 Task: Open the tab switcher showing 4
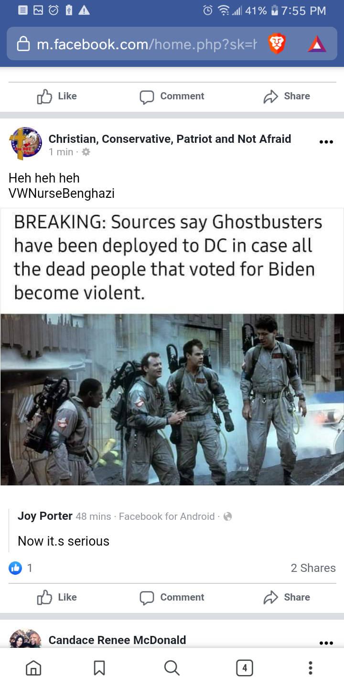pyautogui.click(x=245, y=667)
